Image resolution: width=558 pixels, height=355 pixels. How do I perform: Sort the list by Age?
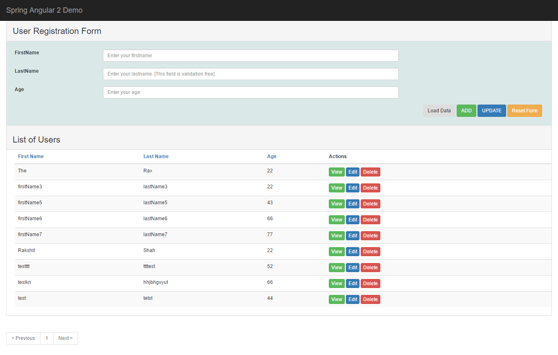tap(271, 156)
